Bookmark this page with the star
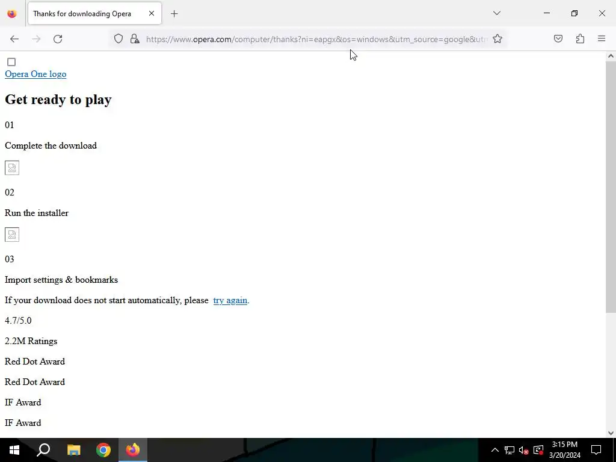The height and width of the screenshot is (462, 616). click(497, 39)
